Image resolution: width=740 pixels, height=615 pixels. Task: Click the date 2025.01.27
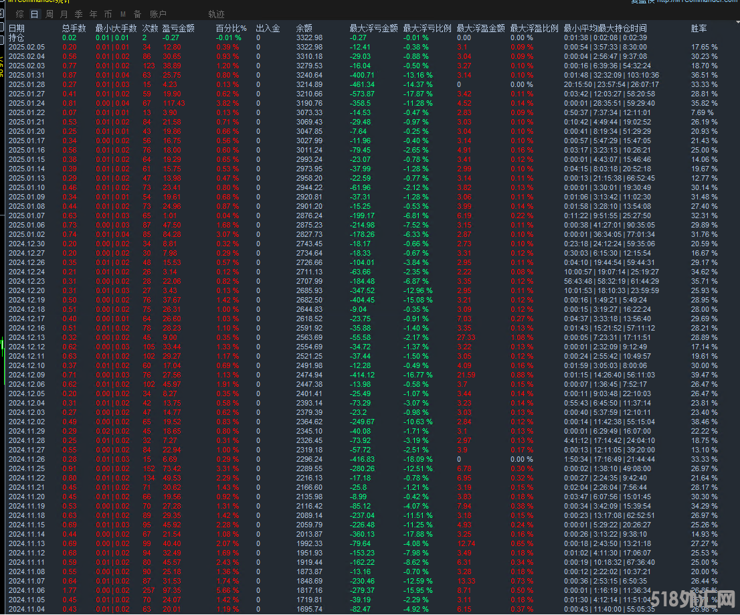coord(27,94)
